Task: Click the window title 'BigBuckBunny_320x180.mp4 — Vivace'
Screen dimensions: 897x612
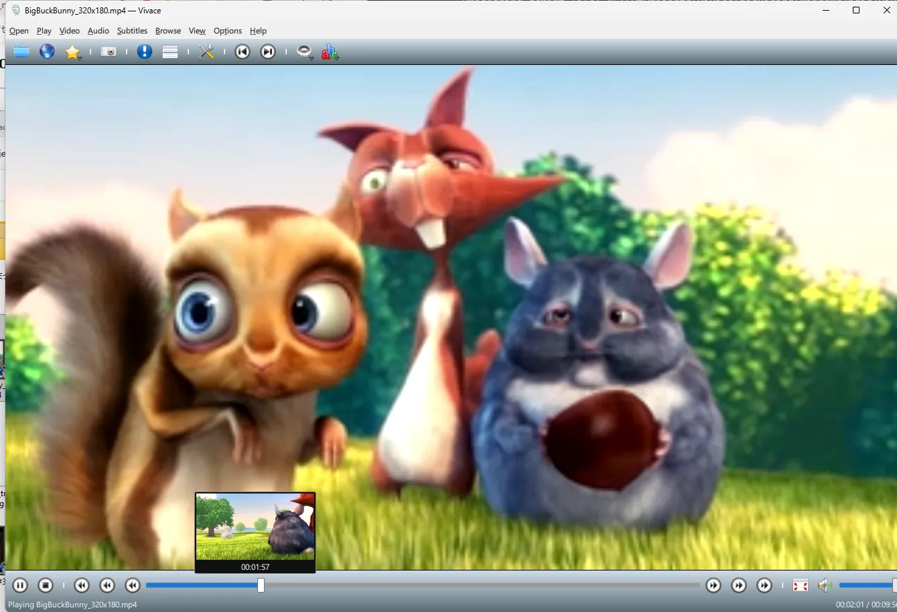Action: tap(92, 11)
